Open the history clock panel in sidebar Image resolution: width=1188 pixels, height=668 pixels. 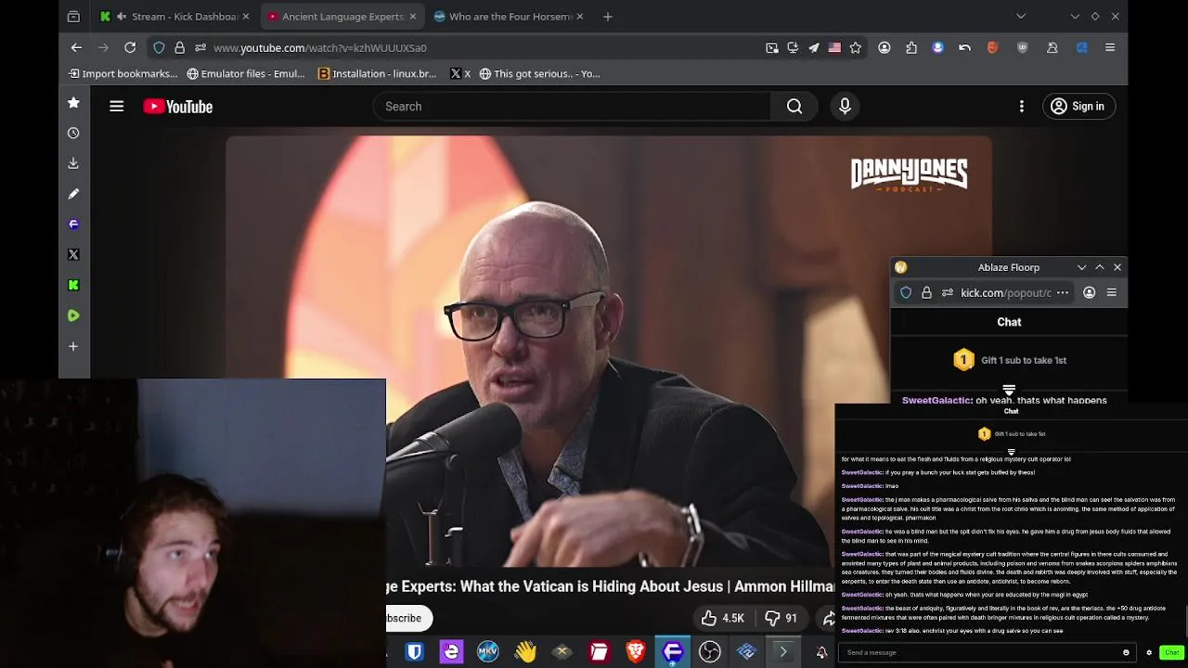coord(73,133)
